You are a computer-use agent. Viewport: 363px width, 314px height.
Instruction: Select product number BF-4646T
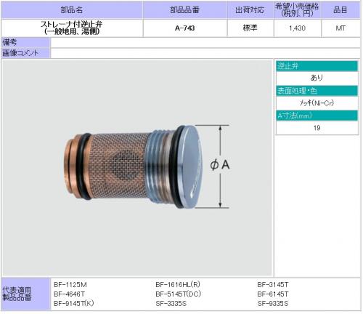[69, 294]
